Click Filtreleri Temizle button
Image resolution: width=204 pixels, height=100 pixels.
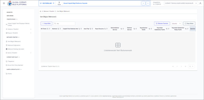(x=162, y=23)
